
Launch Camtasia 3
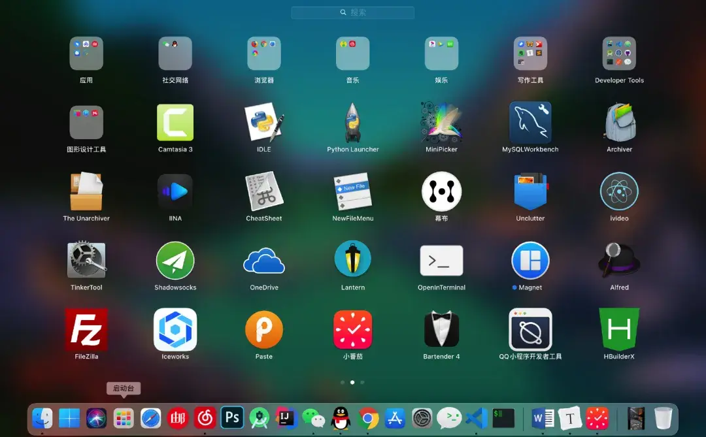[x=175, y=122]
